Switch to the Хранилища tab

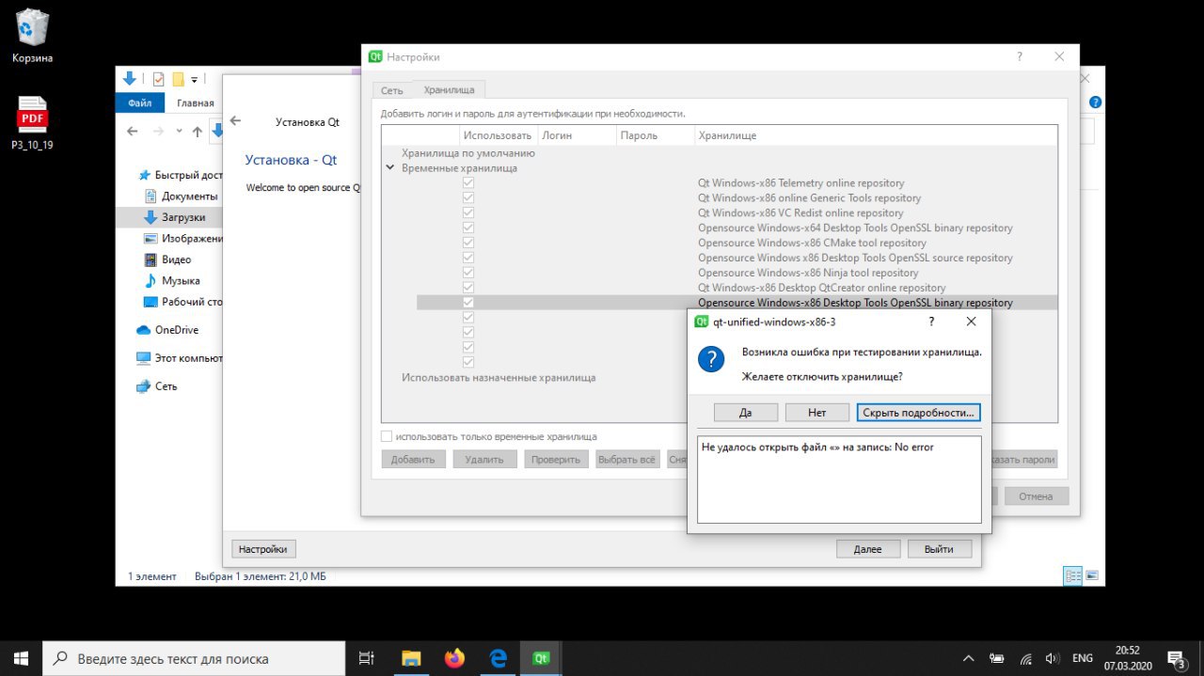[449, 90]
